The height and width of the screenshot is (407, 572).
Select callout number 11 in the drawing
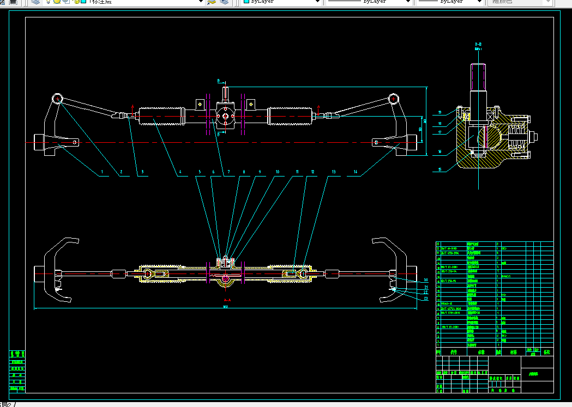[297, 172]
